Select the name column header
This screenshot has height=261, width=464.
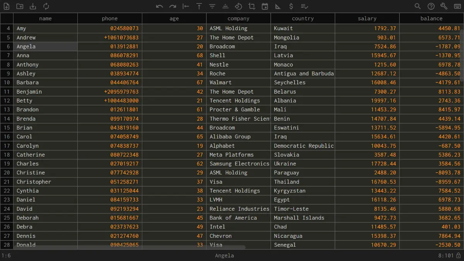[46, 19]
